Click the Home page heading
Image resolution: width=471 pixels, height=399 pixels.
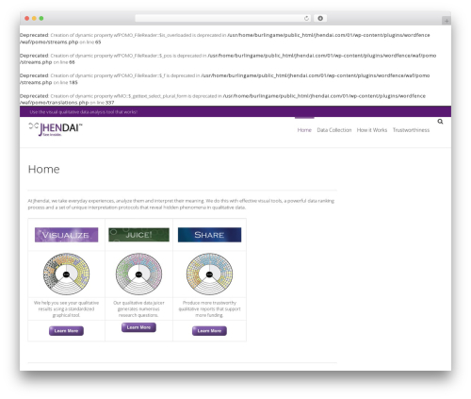click(43, 169)
